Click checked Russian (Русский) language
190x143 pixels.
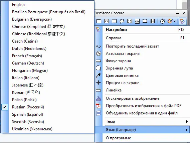47,107
